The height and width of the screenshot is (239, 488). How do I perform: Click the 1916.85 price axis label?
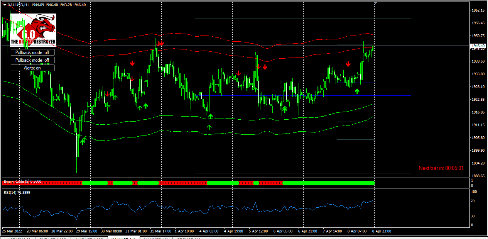pos(479,112)
